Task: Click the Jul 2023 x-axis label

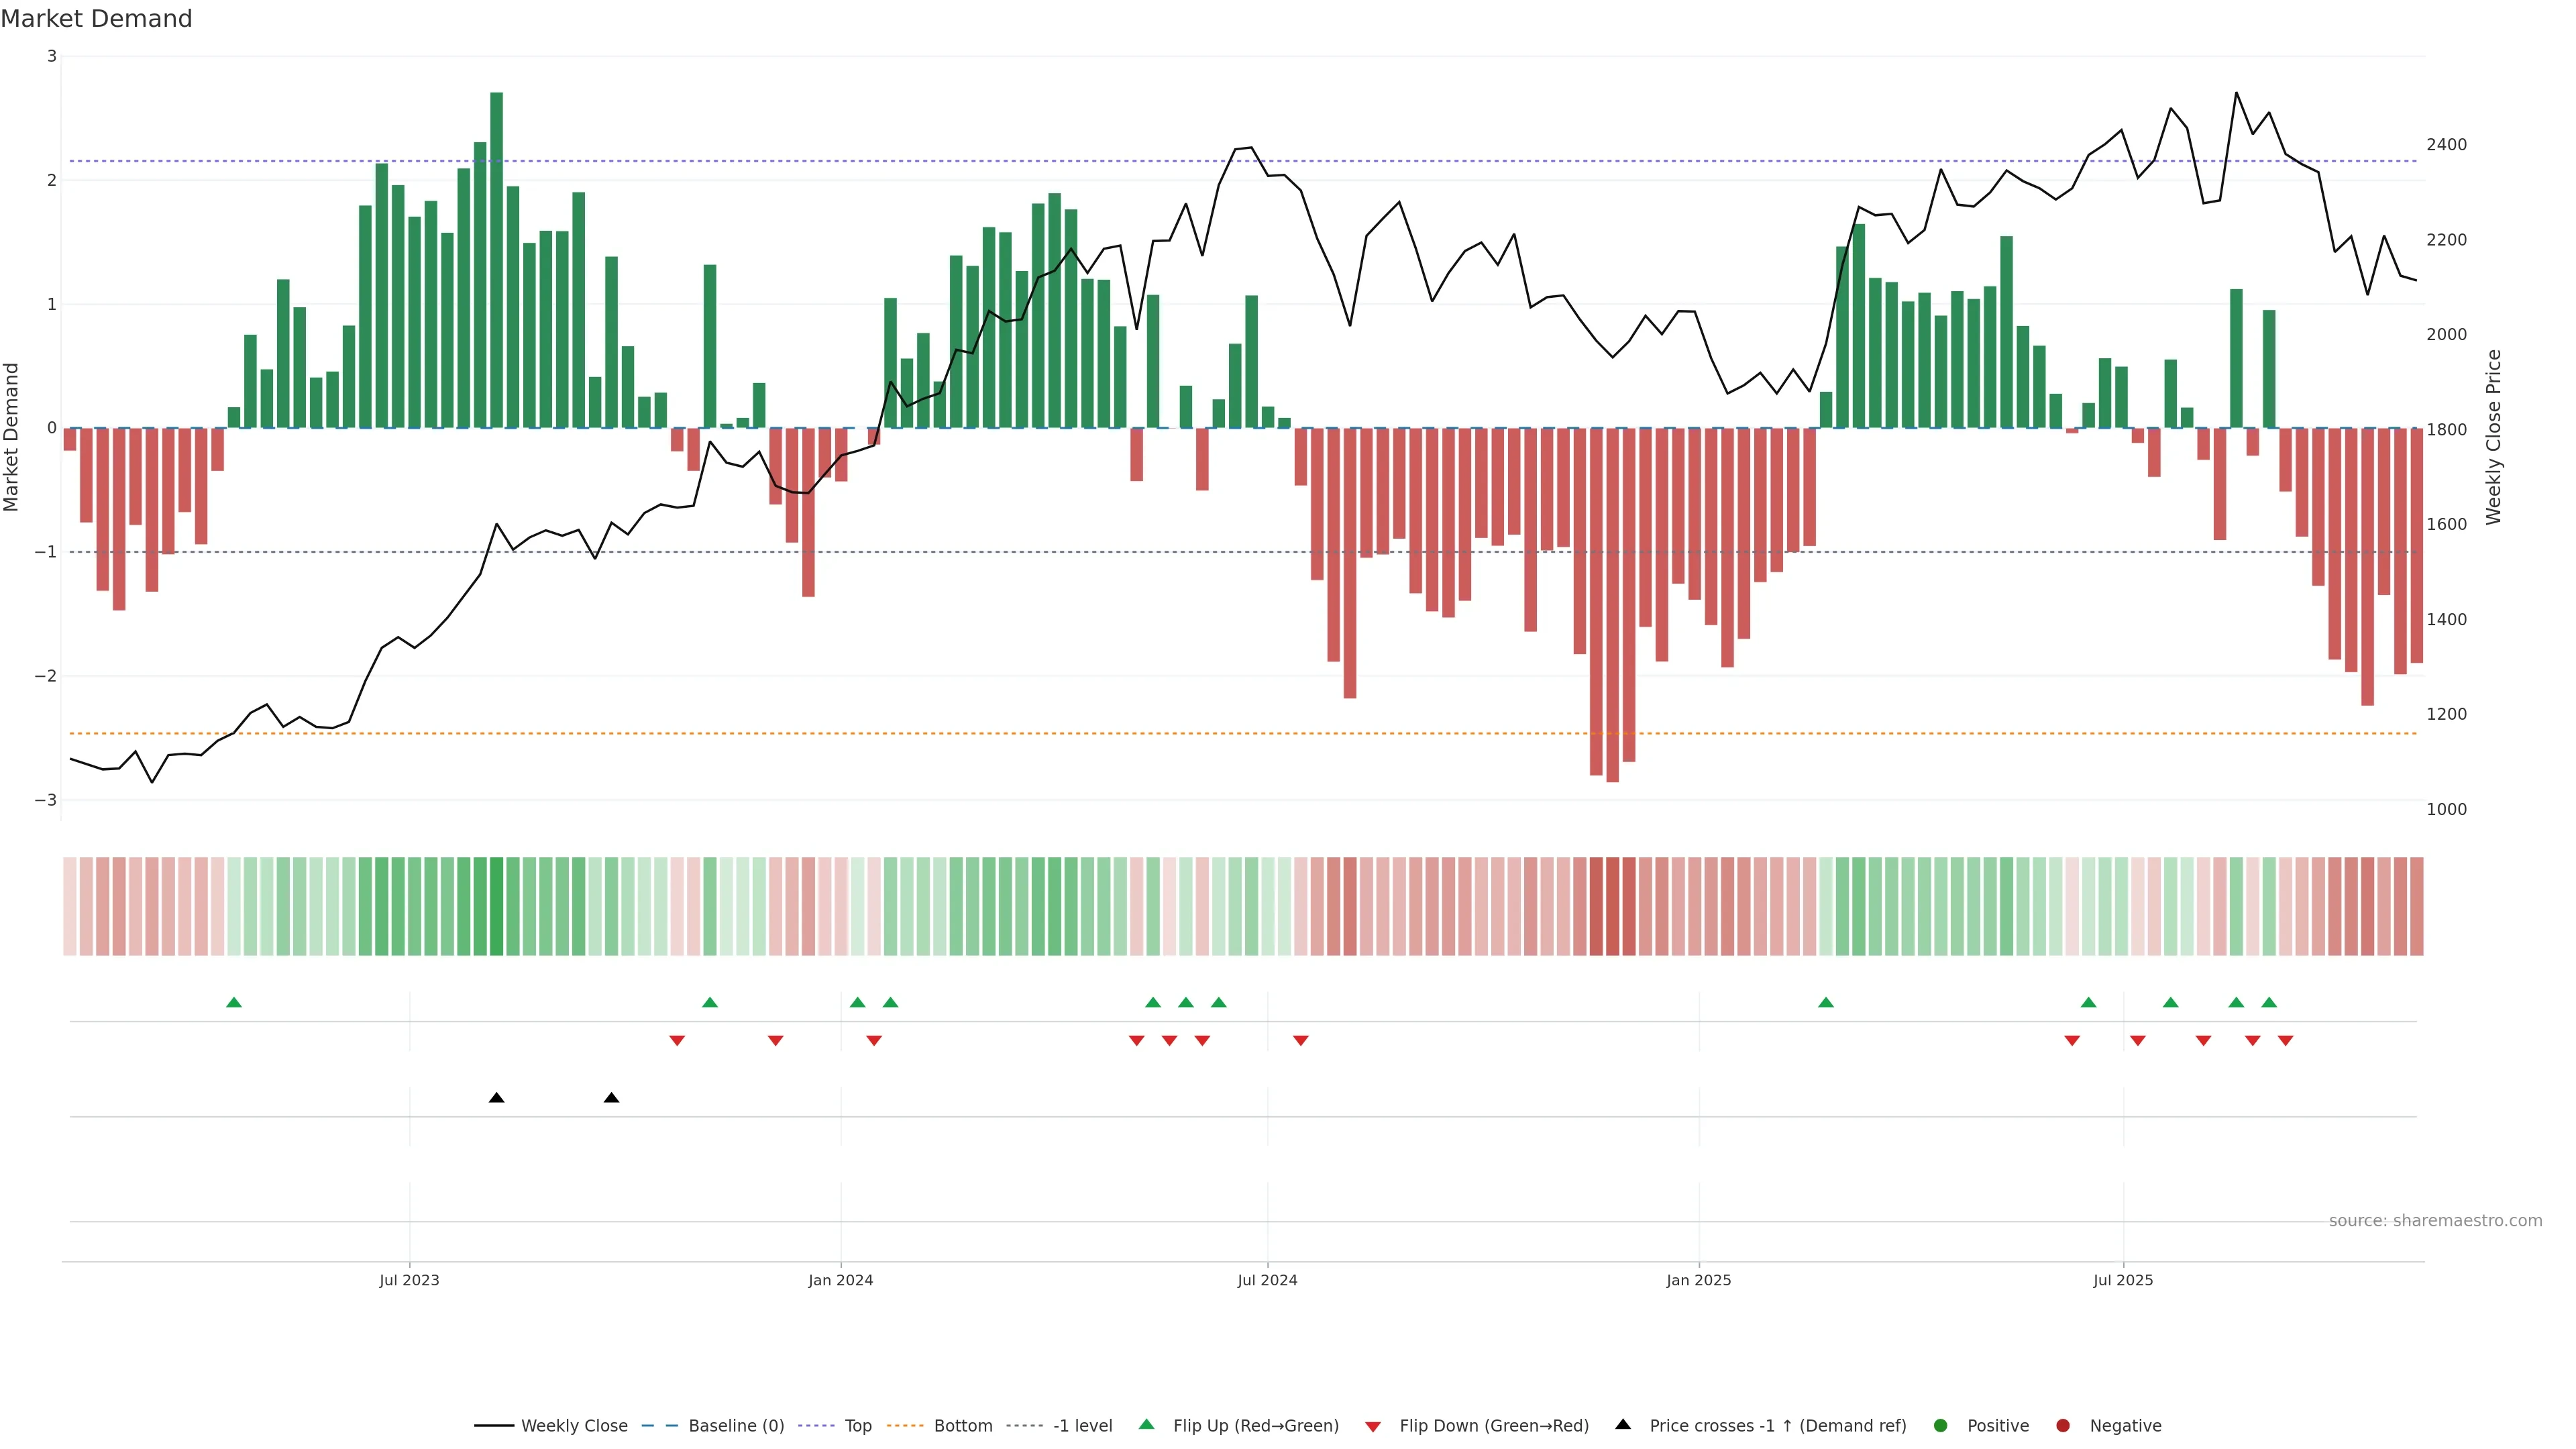Action: click(409, 1280)
